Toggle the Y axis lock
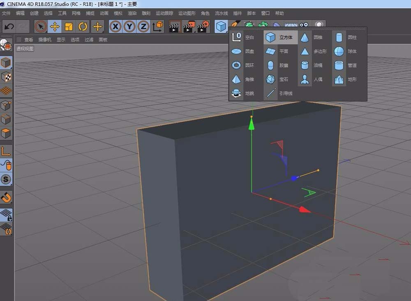The image size is (411, 301). (129, 26)
